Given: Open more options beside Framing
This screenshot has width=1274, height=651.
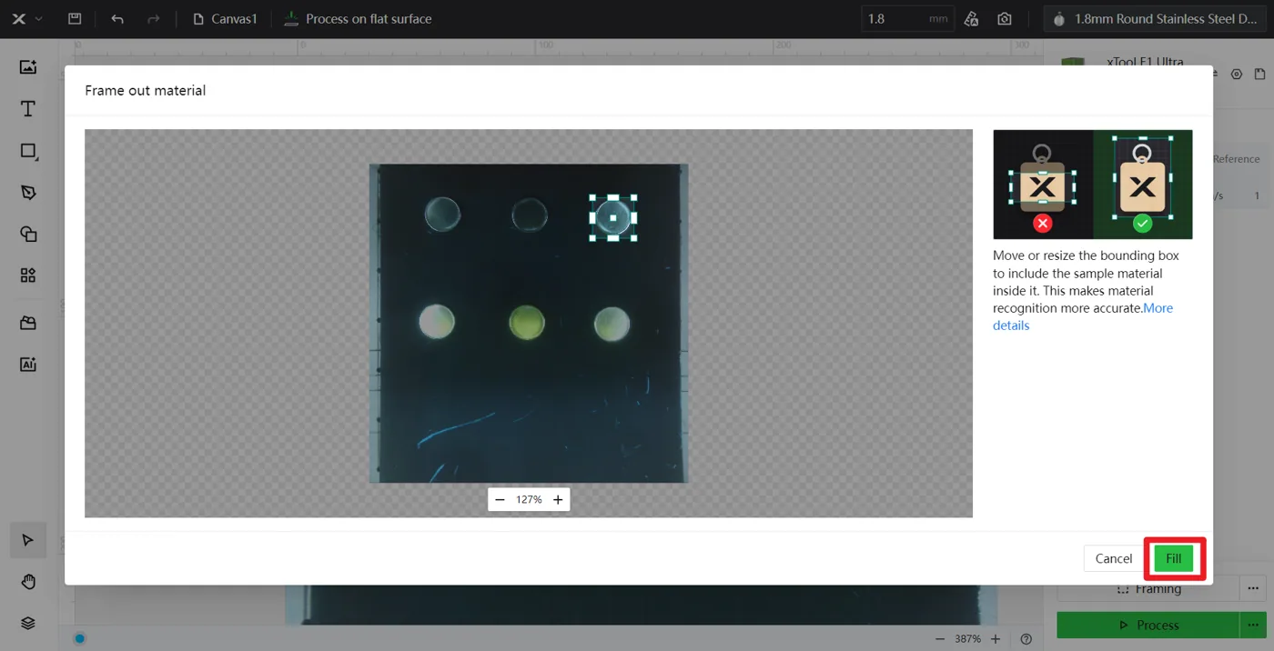Looking at the screenshot, I should click(1253, 588).
